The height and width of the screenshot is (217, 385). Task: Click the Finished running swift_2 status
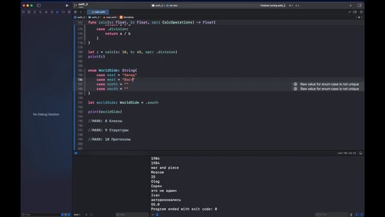pos(273,5)
